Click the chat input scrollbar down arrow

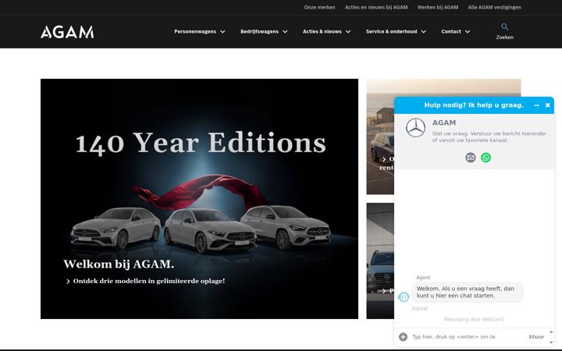coord(551,342)
